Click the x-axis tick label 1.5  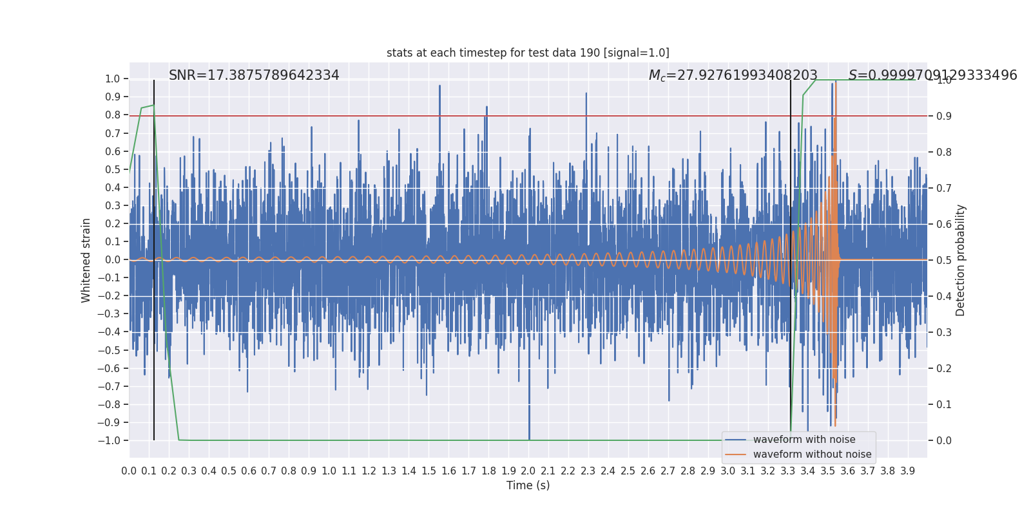point(429,471)
